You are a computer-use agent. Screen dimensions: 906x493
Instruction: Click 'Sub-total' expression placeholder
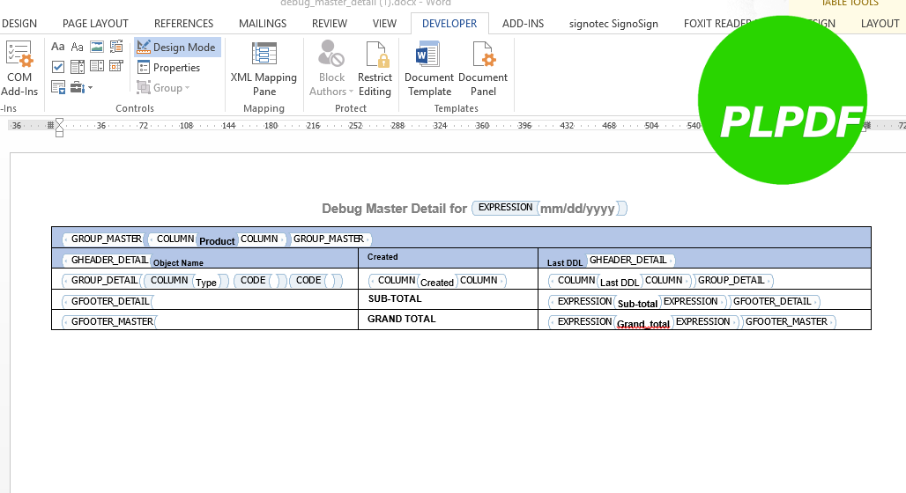pos(637,304)
